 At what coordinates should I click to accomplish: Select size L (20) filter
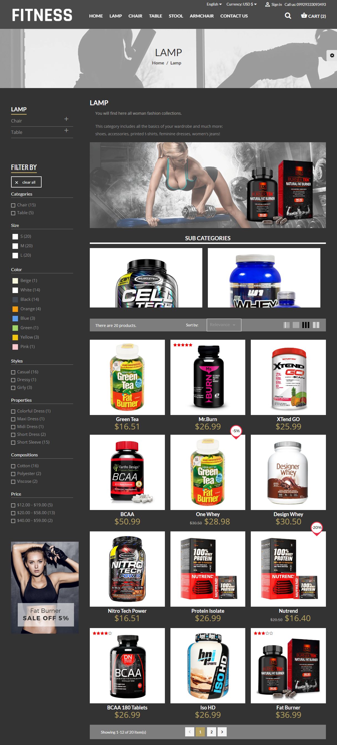[x=15, y=255]
